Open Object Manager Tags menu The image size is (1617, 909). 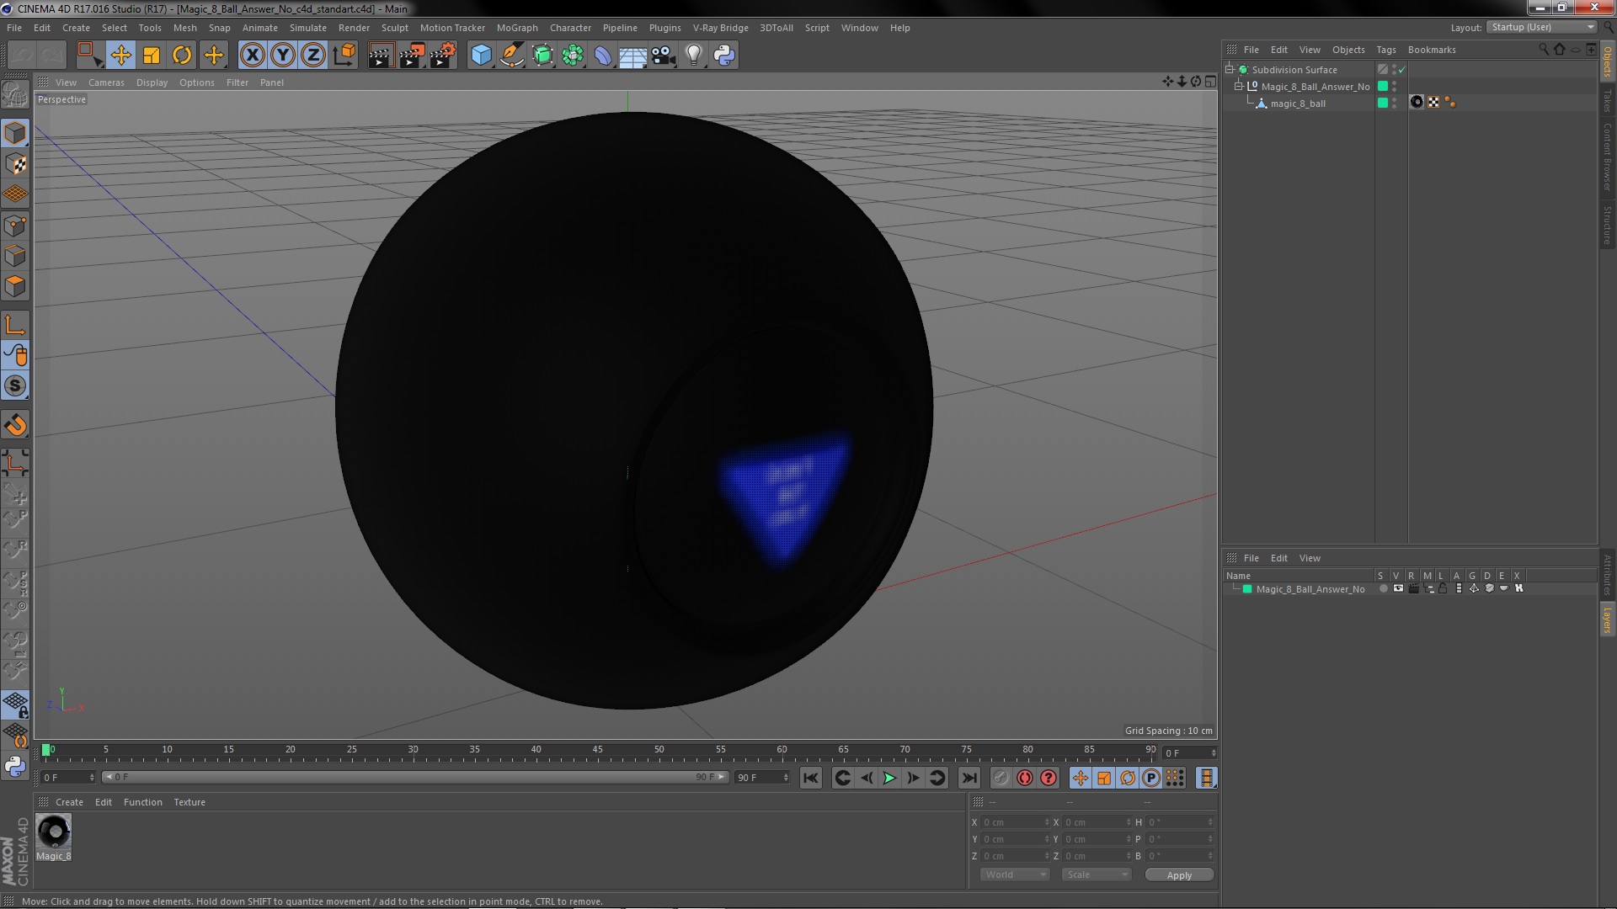click(1385, 50)
